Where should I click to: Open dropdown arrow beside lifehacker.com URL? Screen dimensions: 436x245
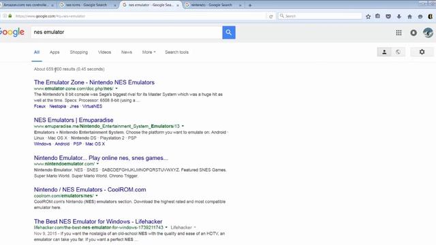[x=166, y=227]
